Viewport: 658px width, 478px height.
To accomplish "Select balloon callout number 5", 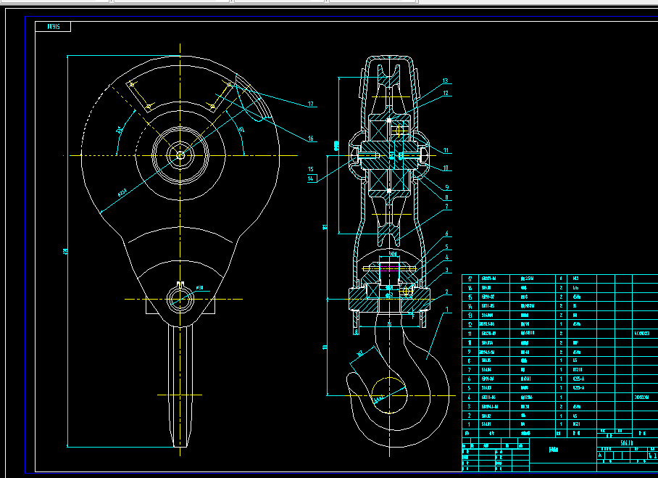I will pyautogui.click(x=446, y=247).
